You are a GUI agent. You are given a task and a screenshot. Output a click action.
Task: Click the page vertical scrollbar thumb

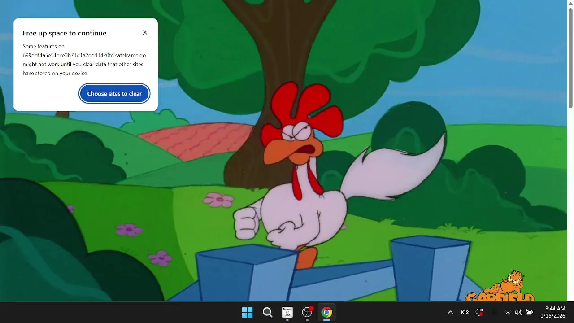(570, 57)
